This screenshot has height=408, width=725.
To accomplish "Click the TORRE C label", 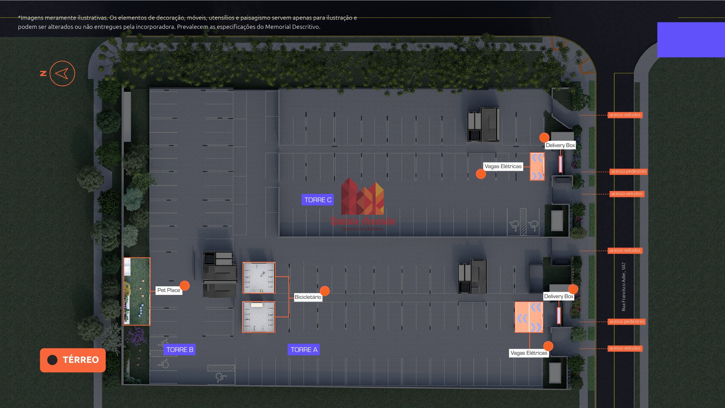I will [317, 200].
